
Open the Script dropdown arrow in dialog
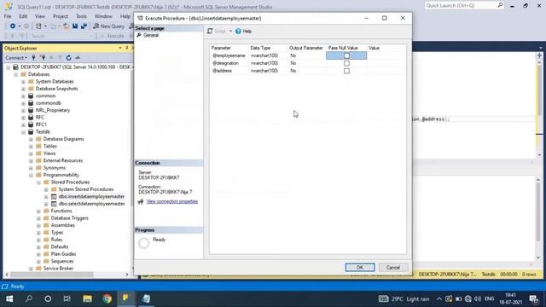pos(230,32)
